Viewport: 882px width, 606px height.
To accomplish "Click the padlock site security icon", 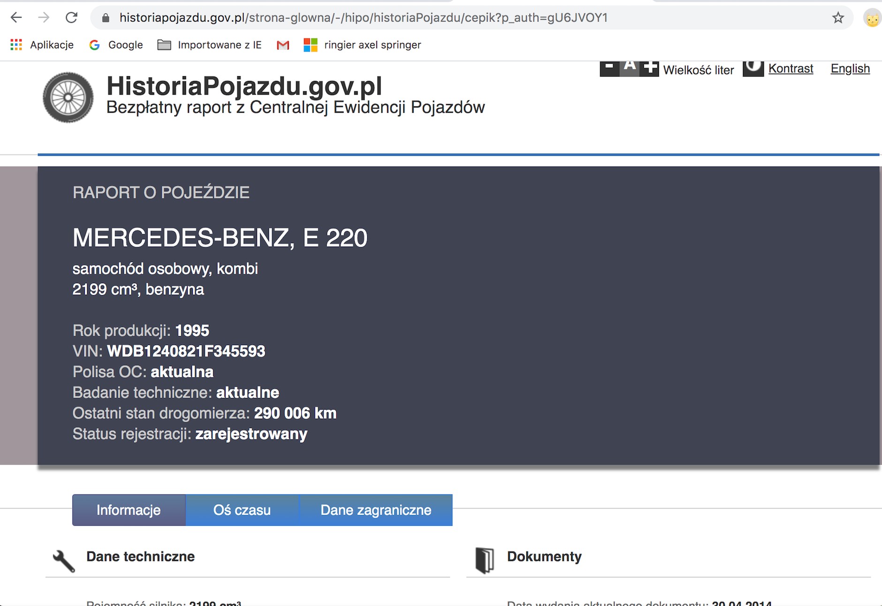I will pyautogui.click(x=106, y=18).
